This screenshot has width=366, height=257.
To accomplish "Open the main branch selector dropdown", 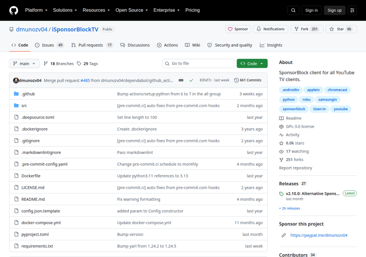I will [24, 64].
